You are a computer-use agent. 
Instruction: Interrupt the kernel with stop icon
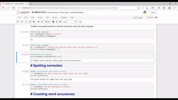tap(53, 22)
